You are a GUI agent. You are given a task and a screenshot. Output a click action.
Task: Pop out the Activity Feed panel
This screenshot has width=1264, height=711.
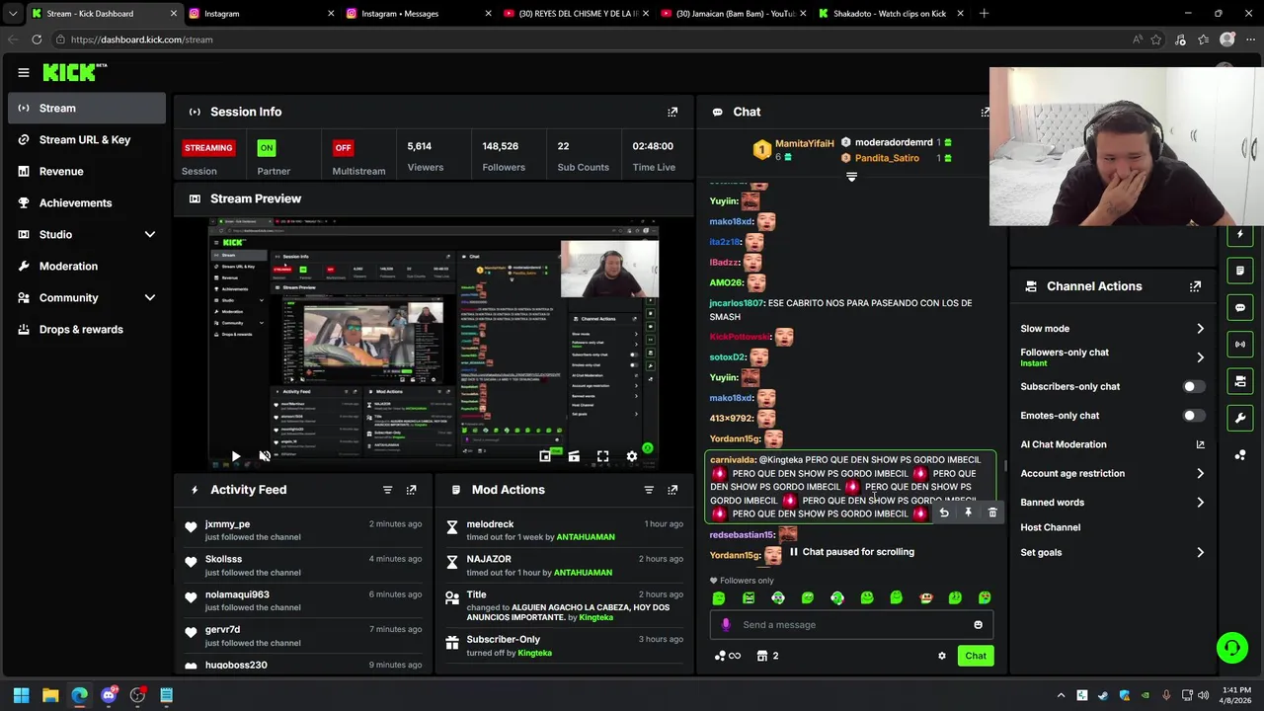coord(411,490)
